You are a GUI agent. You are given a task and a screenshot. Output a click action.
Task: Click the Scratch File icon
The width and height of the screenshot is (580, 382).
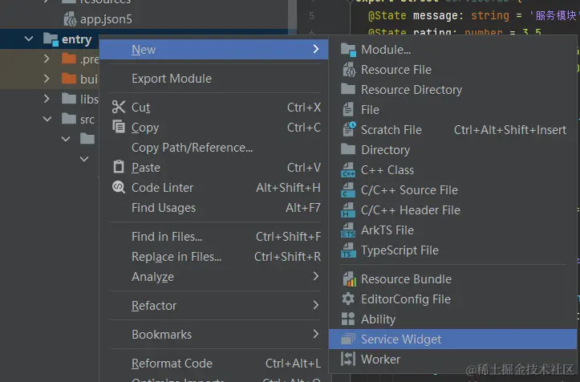(348, 130)
